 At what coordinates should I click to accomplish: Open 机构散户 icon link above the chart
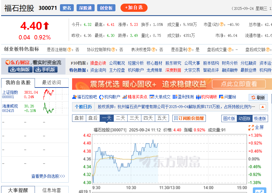(110, 97)
